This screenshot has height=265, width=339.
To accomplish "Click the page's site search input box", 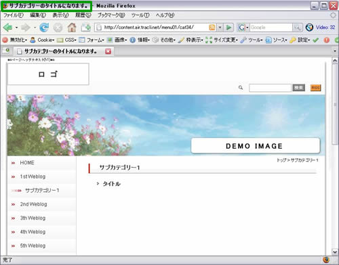I will click(x=270, y=88).
